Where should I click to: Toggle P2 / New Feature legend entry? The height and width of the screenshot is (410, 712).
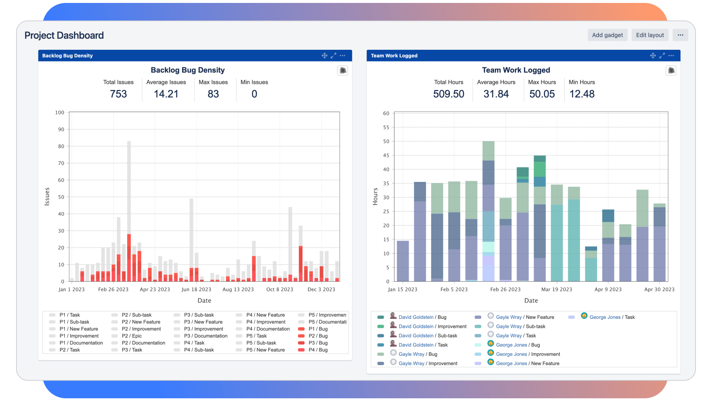point(136,322)
